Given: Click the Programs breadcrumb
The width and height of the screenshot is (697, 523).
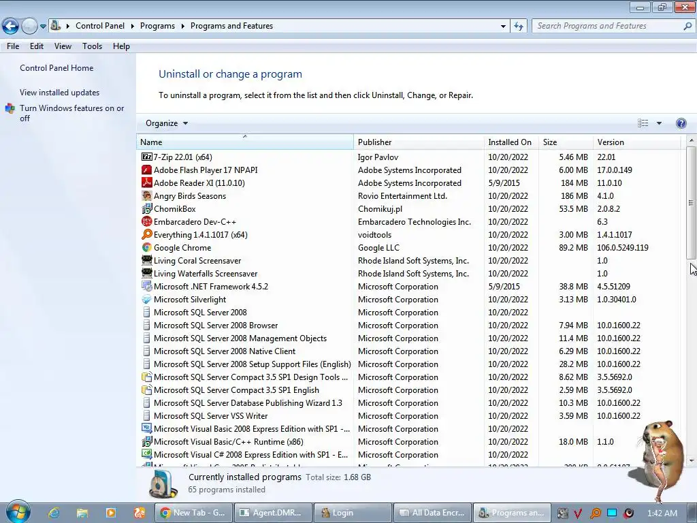Looking at the screenshot, I should (x=157, y=26).
